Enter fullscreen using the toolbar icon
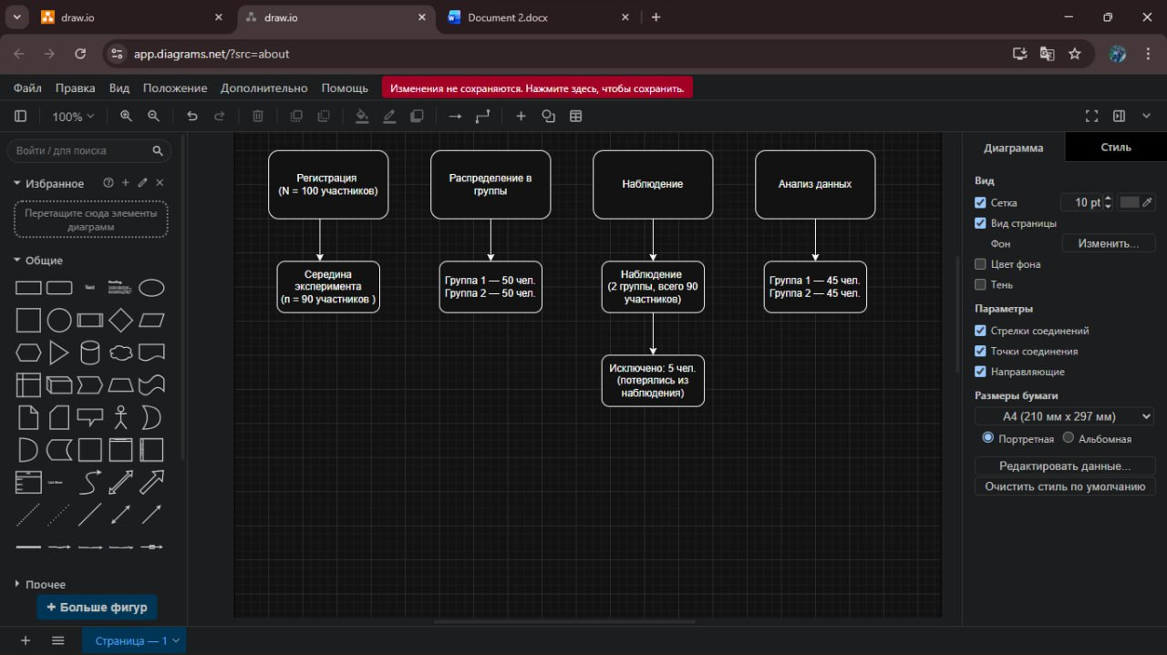 coord(1091,117)
